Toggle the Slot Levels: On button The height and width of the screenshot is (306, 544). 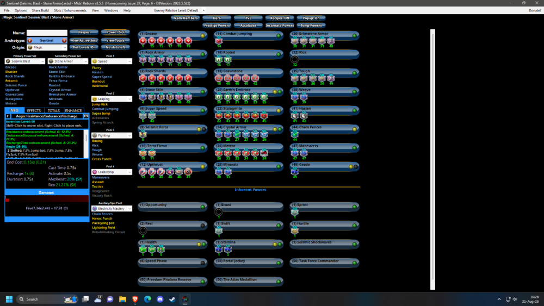click(x=84, y=47)
